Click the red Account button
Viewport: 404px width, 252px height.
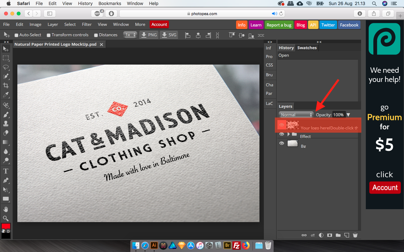pyautogui.click(x=159, y=25)
